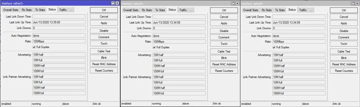Click Last Link Up Time field in ether5
Screen dimensions: 360x107
click(299, 22)
